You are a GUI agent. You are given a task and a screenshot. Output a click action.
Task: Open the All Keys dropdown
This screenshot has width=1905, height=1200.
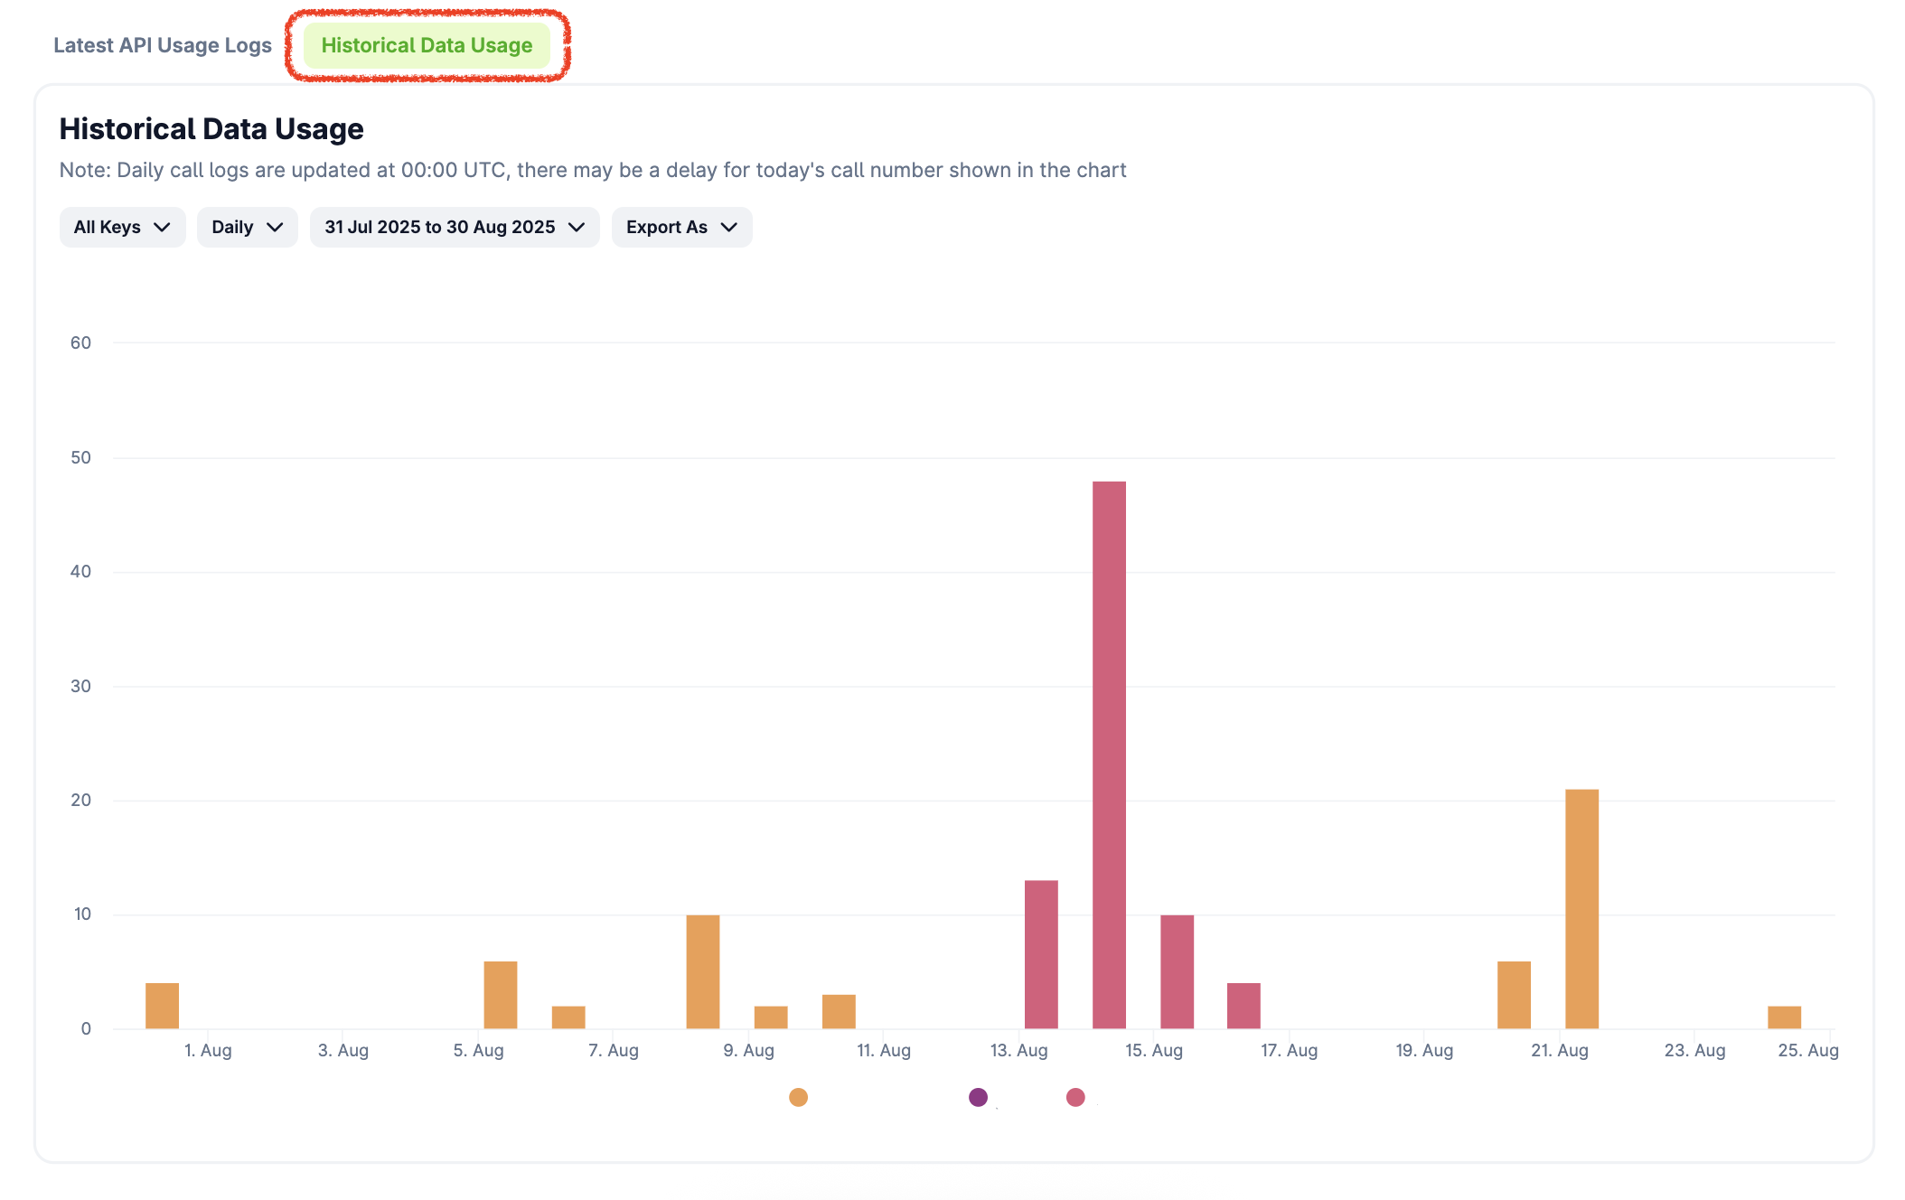pyautogui.click(x=122, y=227)
